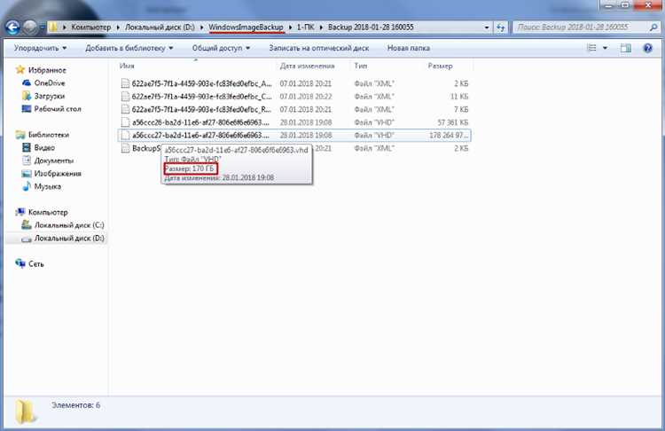
Task: Click the 57 361 КБ size value
Action: pyautogui.click(x=452, y=122)
